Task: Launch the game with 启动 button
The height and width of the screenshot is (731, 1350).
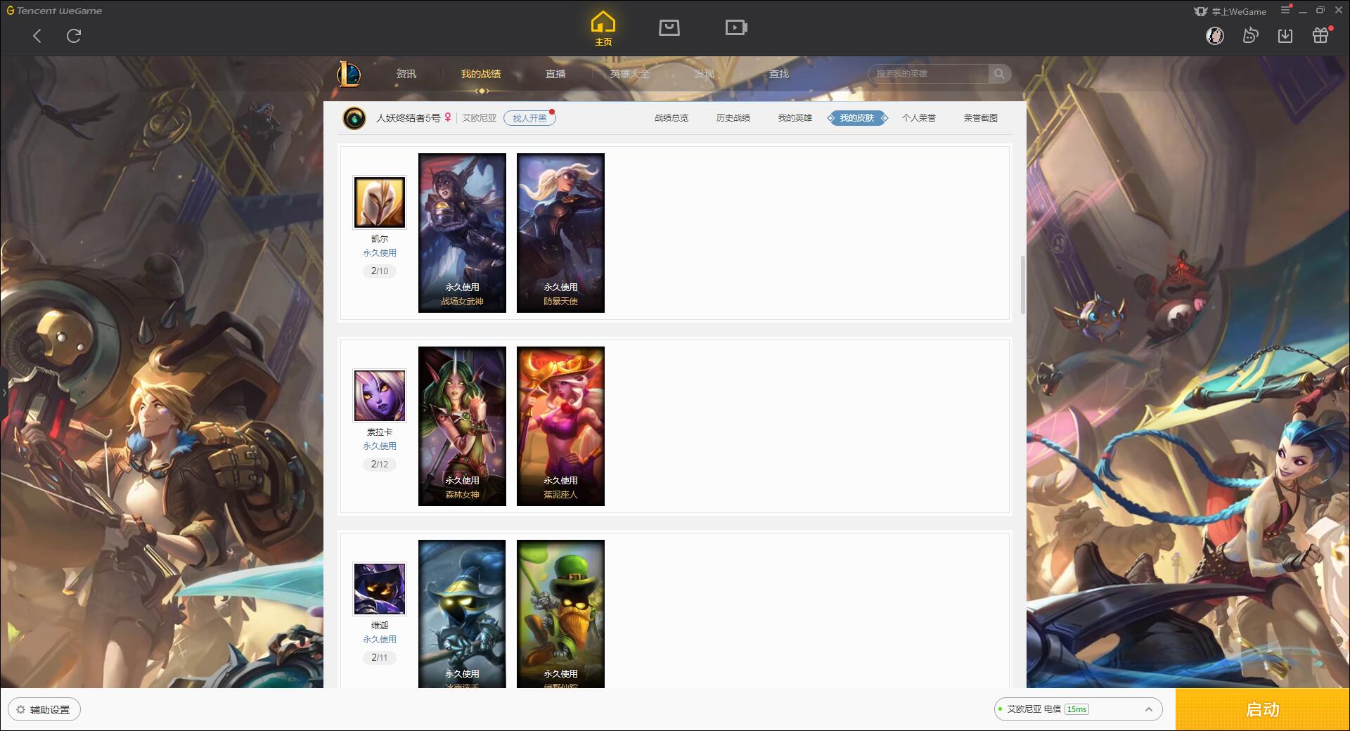Action: 1263,710
